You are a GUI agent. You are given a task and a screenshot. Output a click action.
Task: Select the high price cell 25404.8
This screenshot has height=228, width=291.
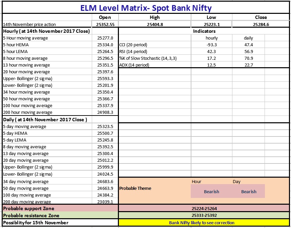[155, 24]
